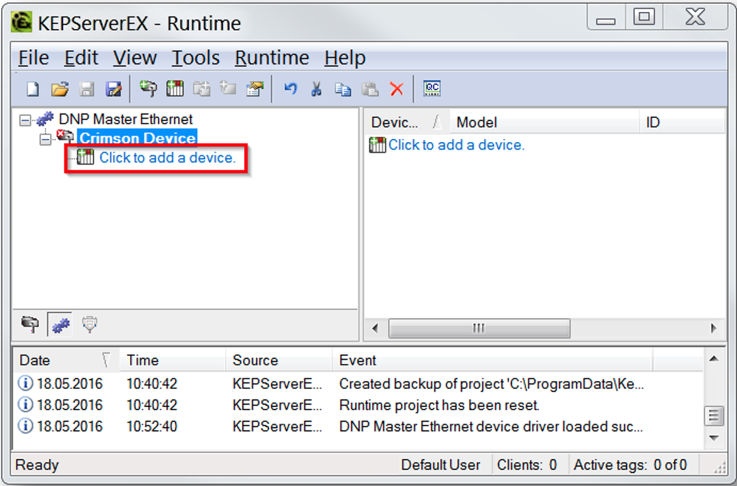
Task: Close the KEPServerEX window
Action: click(695, 18)
